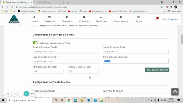183x103 pixels.
Task: Click the address bar URL
Action: pyautogui.click(x=43, y=7)
